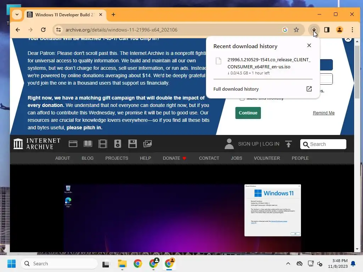Go back to the previous page
Image resolution: width=363 pixels, height=272 pixels.
(x=18, y=30)
